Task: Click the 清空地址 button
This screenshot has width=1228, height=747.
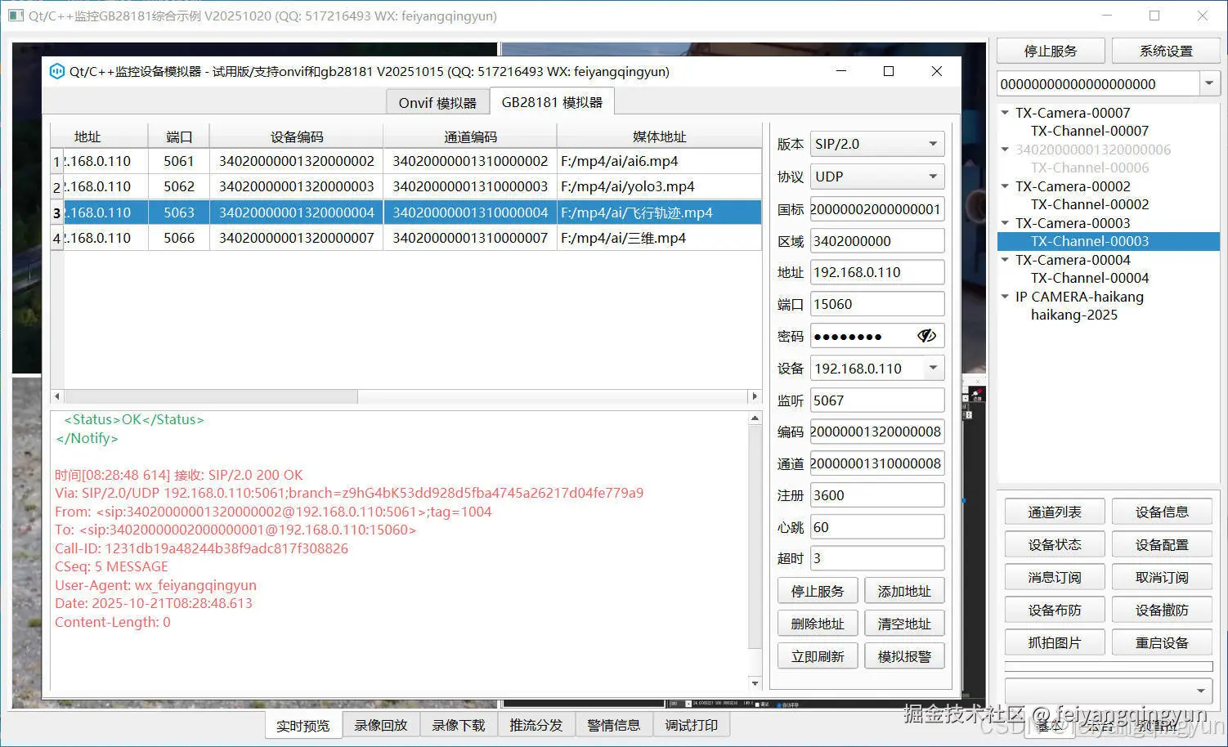Action: coord(904,624)
